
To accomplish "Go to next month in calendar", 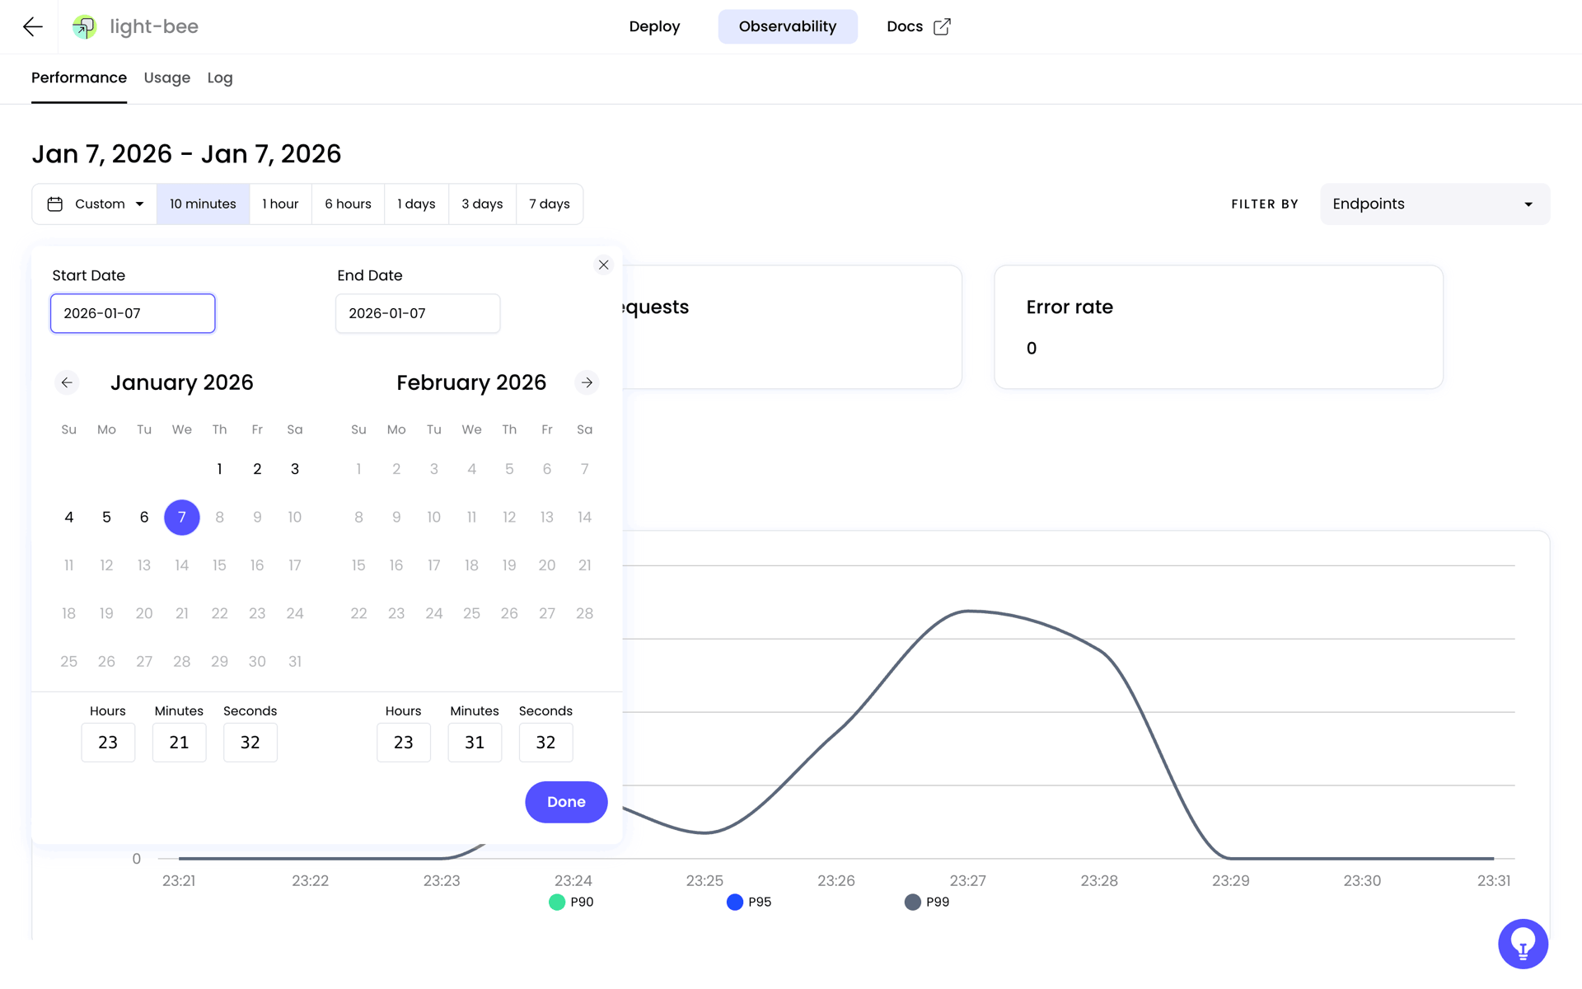I will click(587, 382).
